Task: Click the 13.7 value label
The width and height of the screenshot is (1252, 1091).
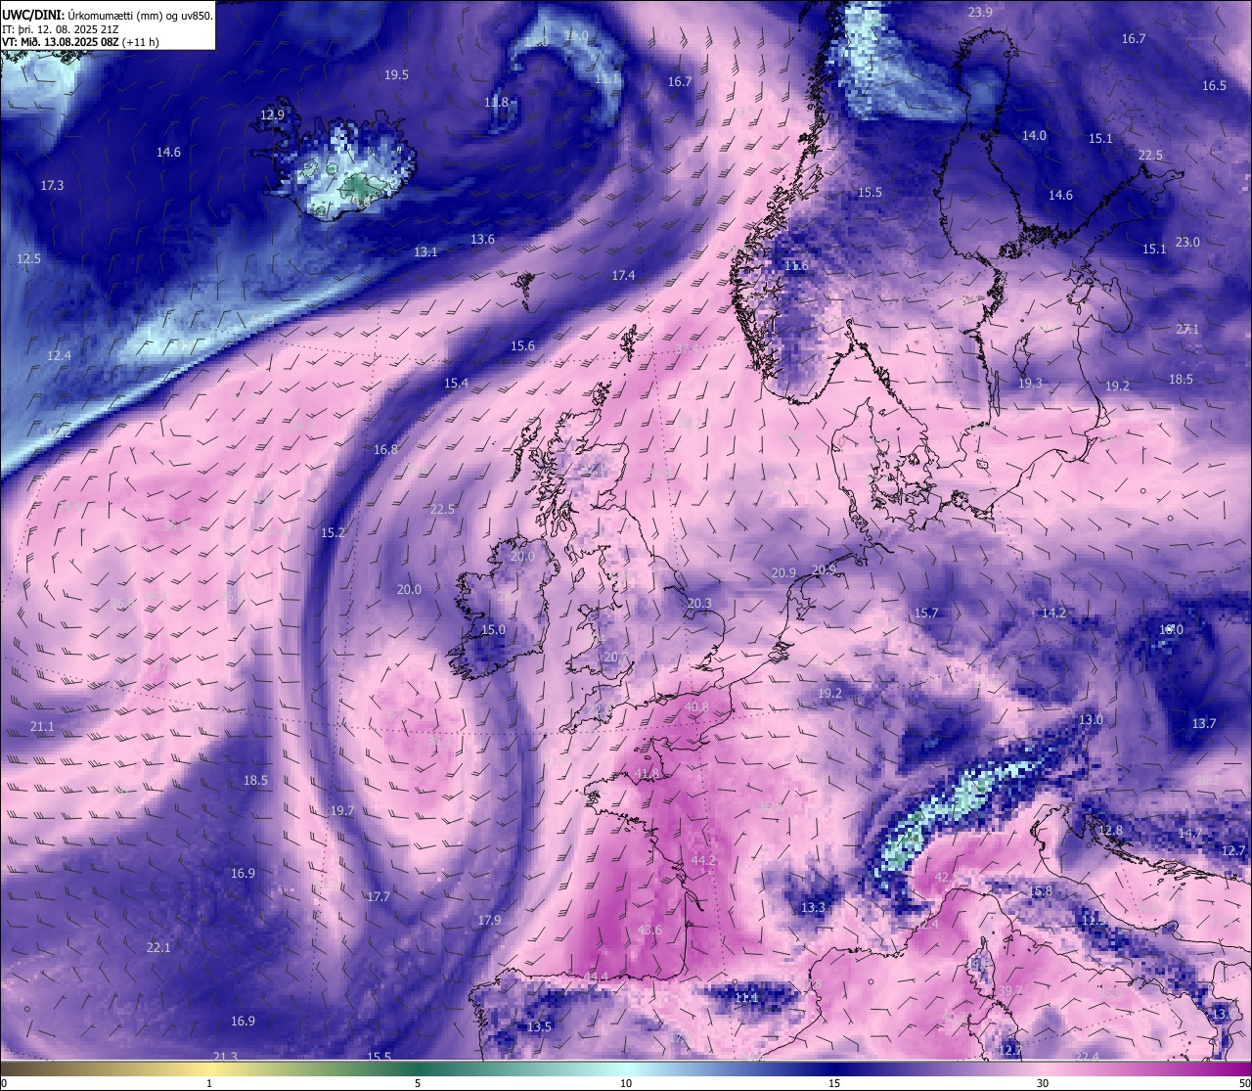Action: (1203, 724)
